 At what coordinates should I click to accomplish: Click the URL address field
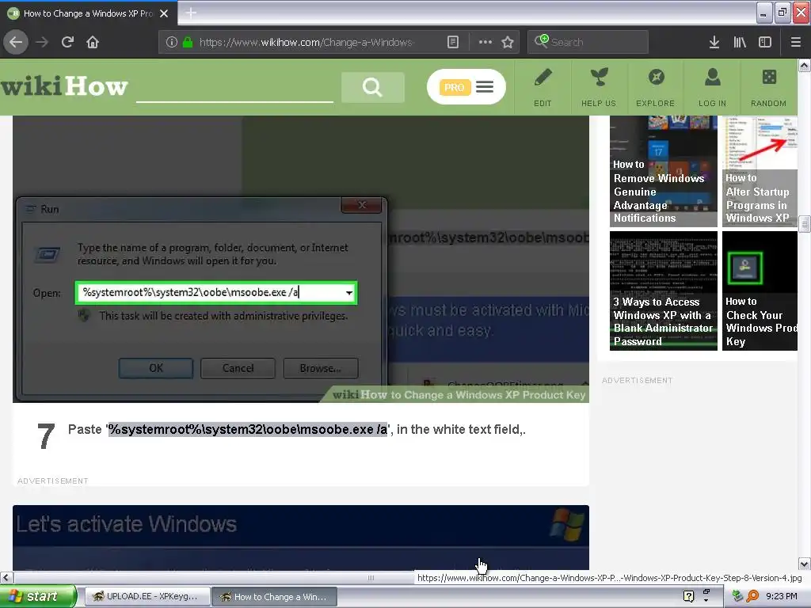[x=306, y=42]
